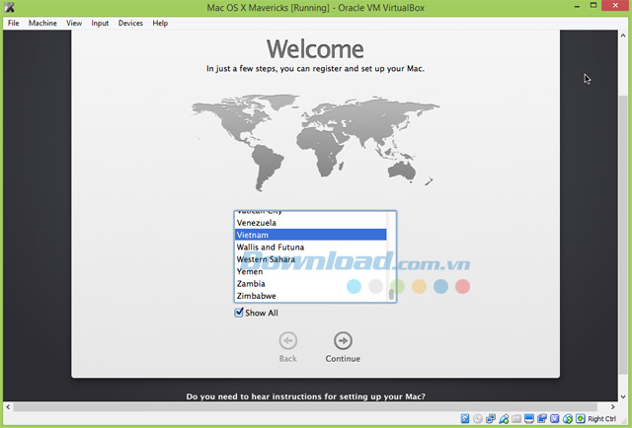The height and width of the screenshot is (428, 632).
Task: Select Zimbabwe in the country list
Action: click(257, 296)
